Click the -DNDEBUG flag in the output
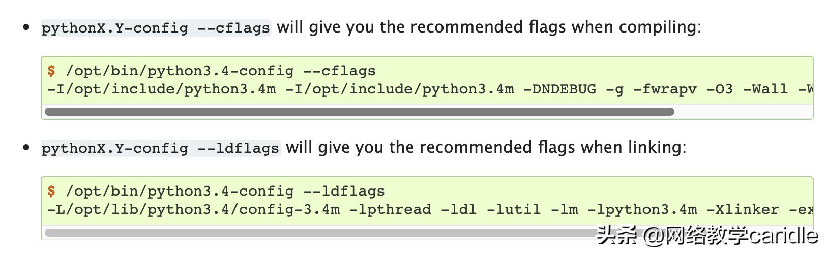The height and width of the screenshot is (254, 827). pyautogui.click(x=559, y=89)
